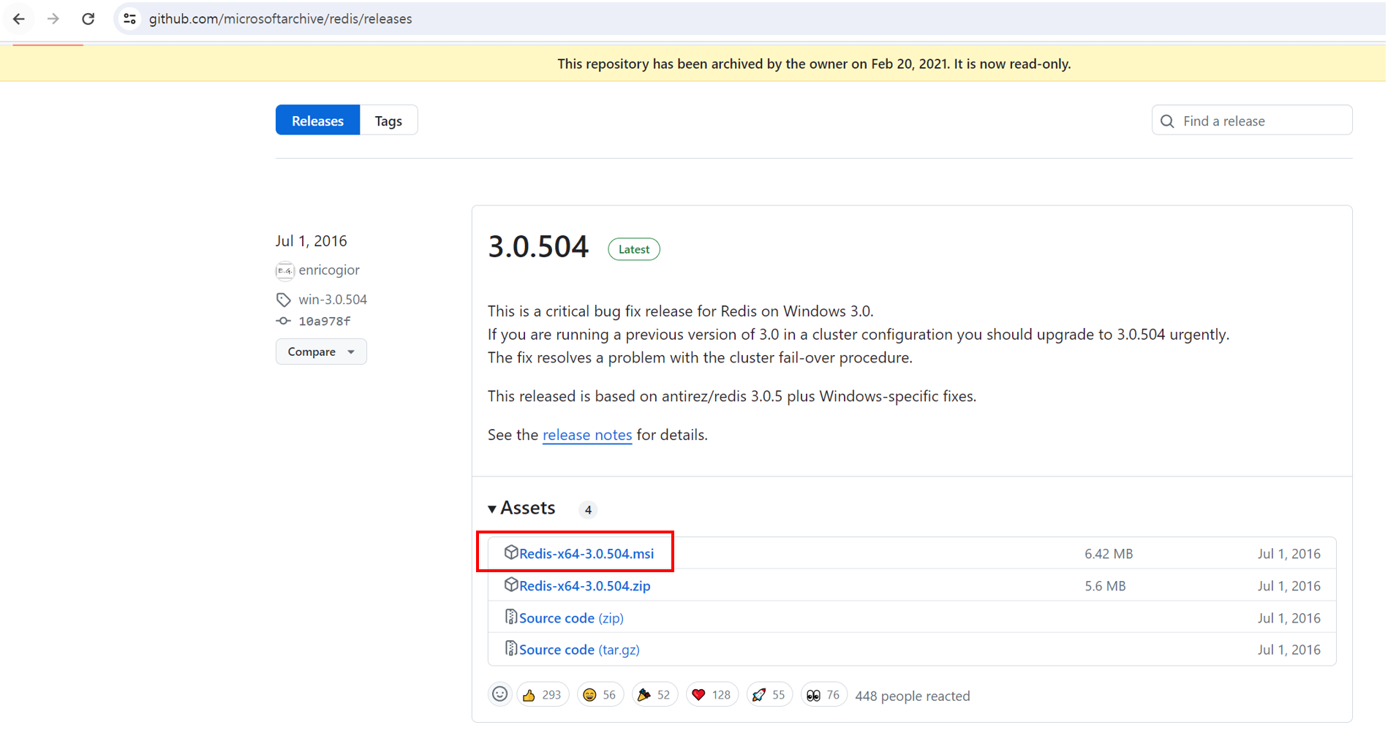Reload the page with the refresh icon

click(88, 18)
